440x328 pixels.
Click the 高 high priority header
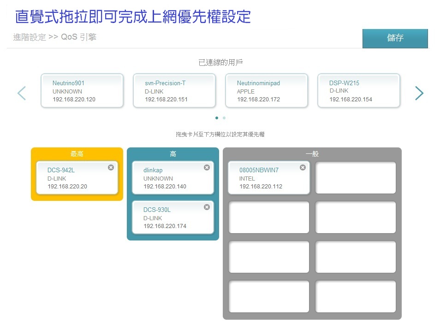point(173,154)
